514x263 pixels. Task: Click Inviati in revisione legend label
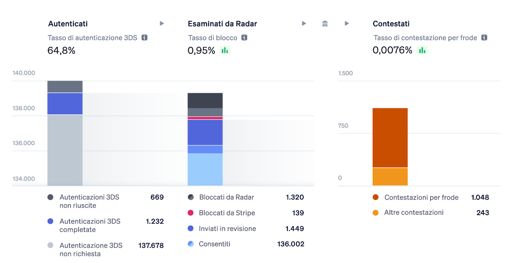pyautogui.click(x=227, y=228)
